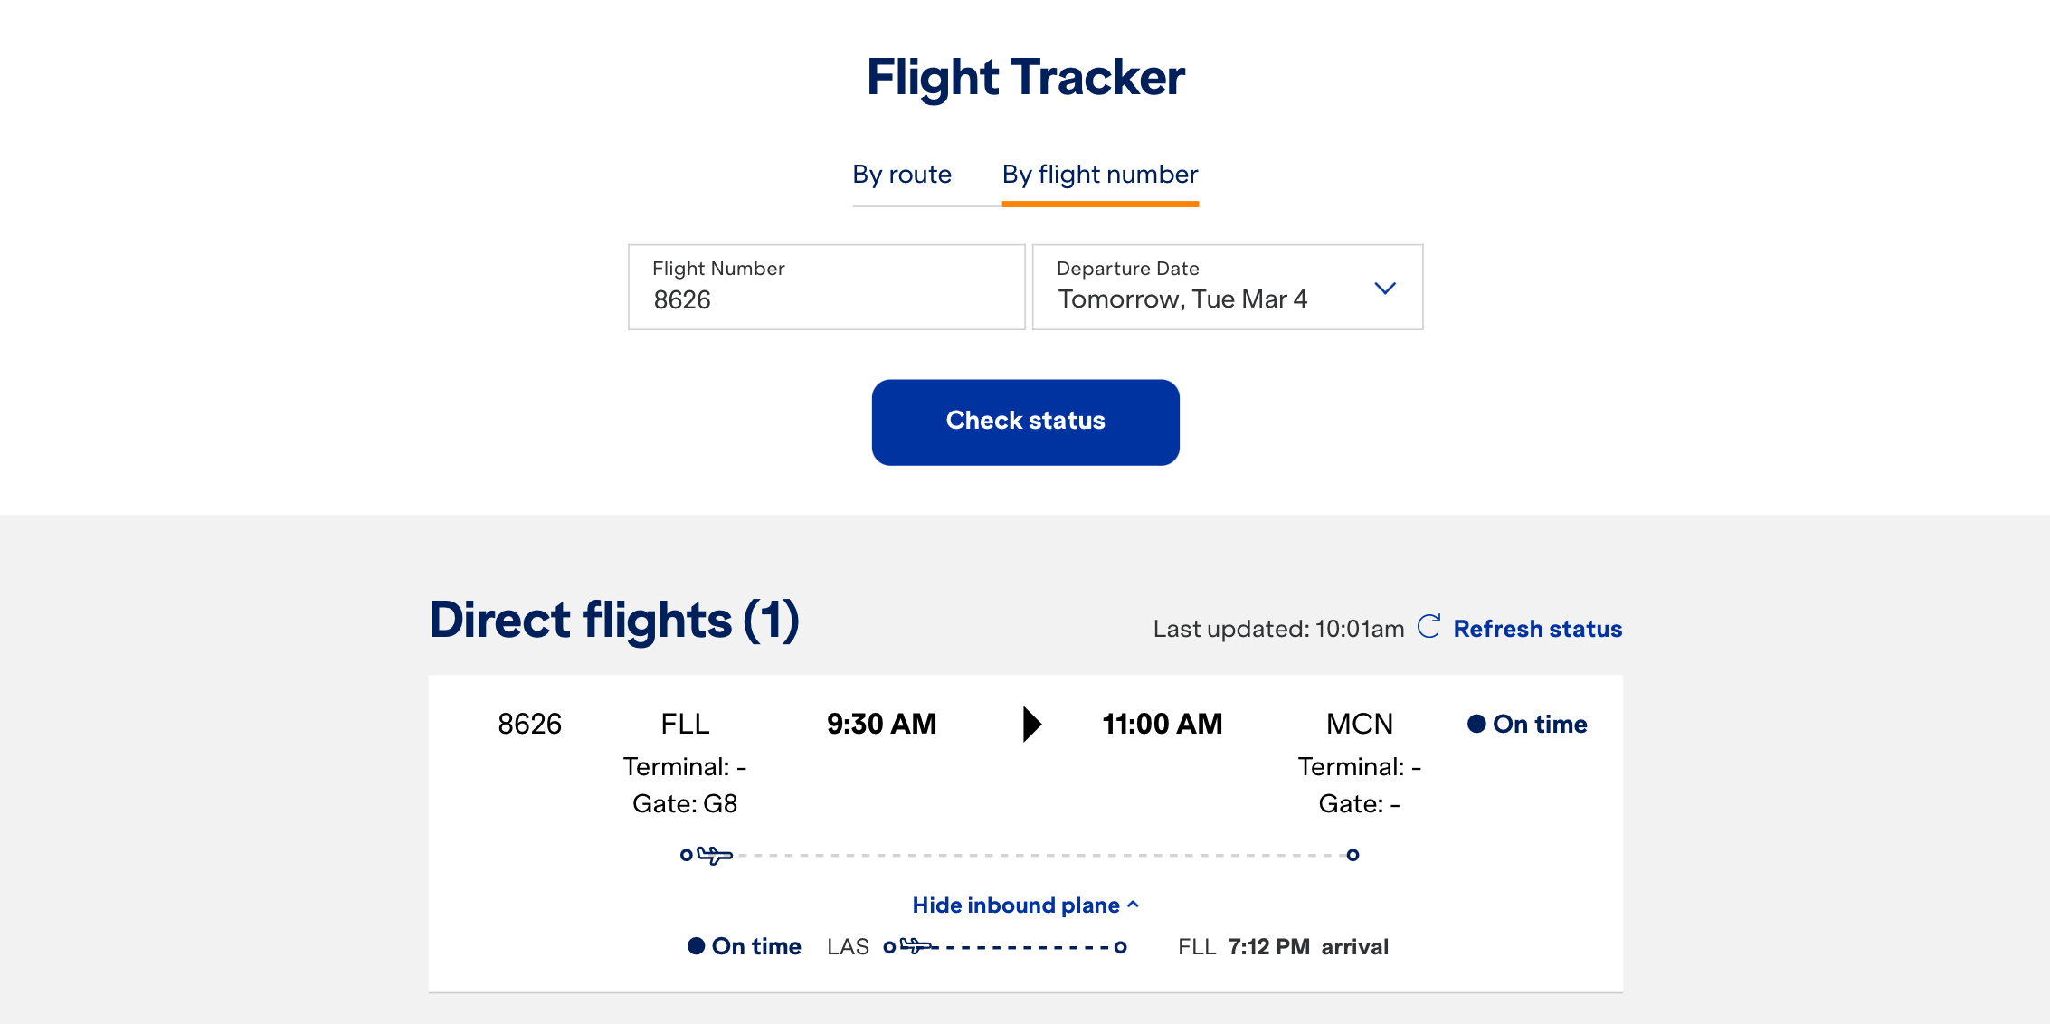The height and width of the screenshot is (1024, 2050).
Task: Select the By flight number tab
Action: point(1100,175)
